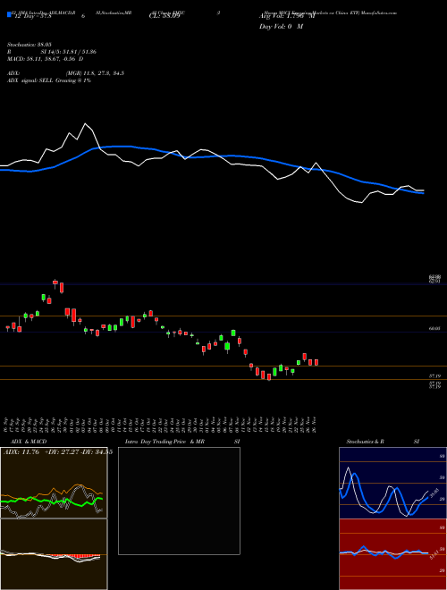Click the empty Intra Day chart box
Viewport: 447px width, 590px height.
179,501
